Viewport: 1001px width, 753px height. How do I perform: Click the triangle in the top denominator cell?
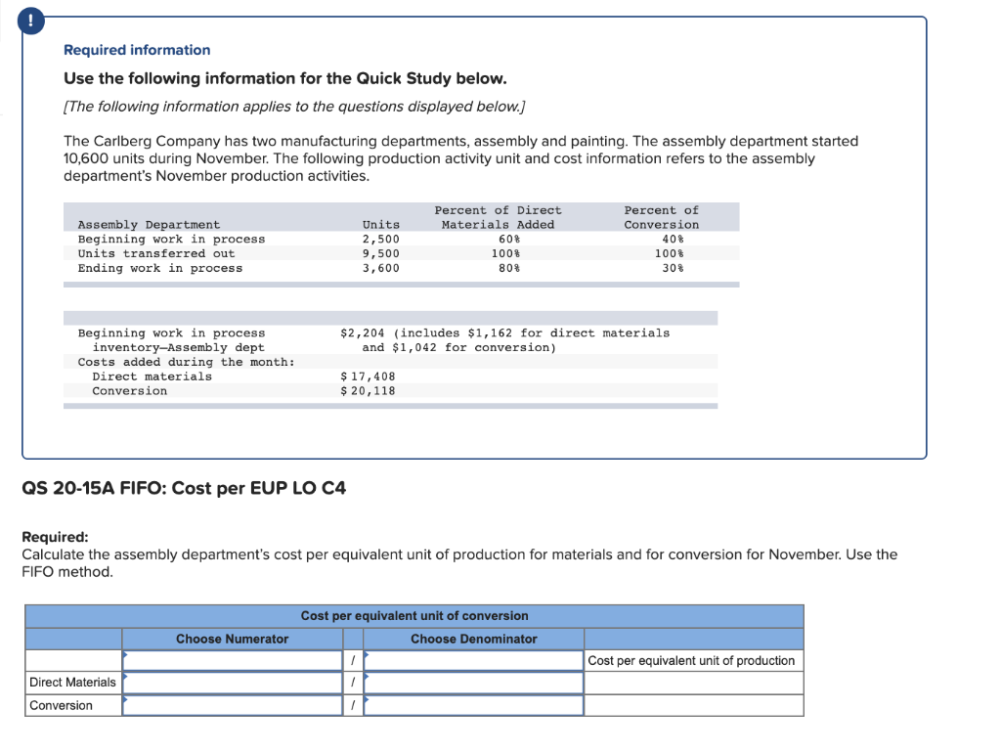368,655
